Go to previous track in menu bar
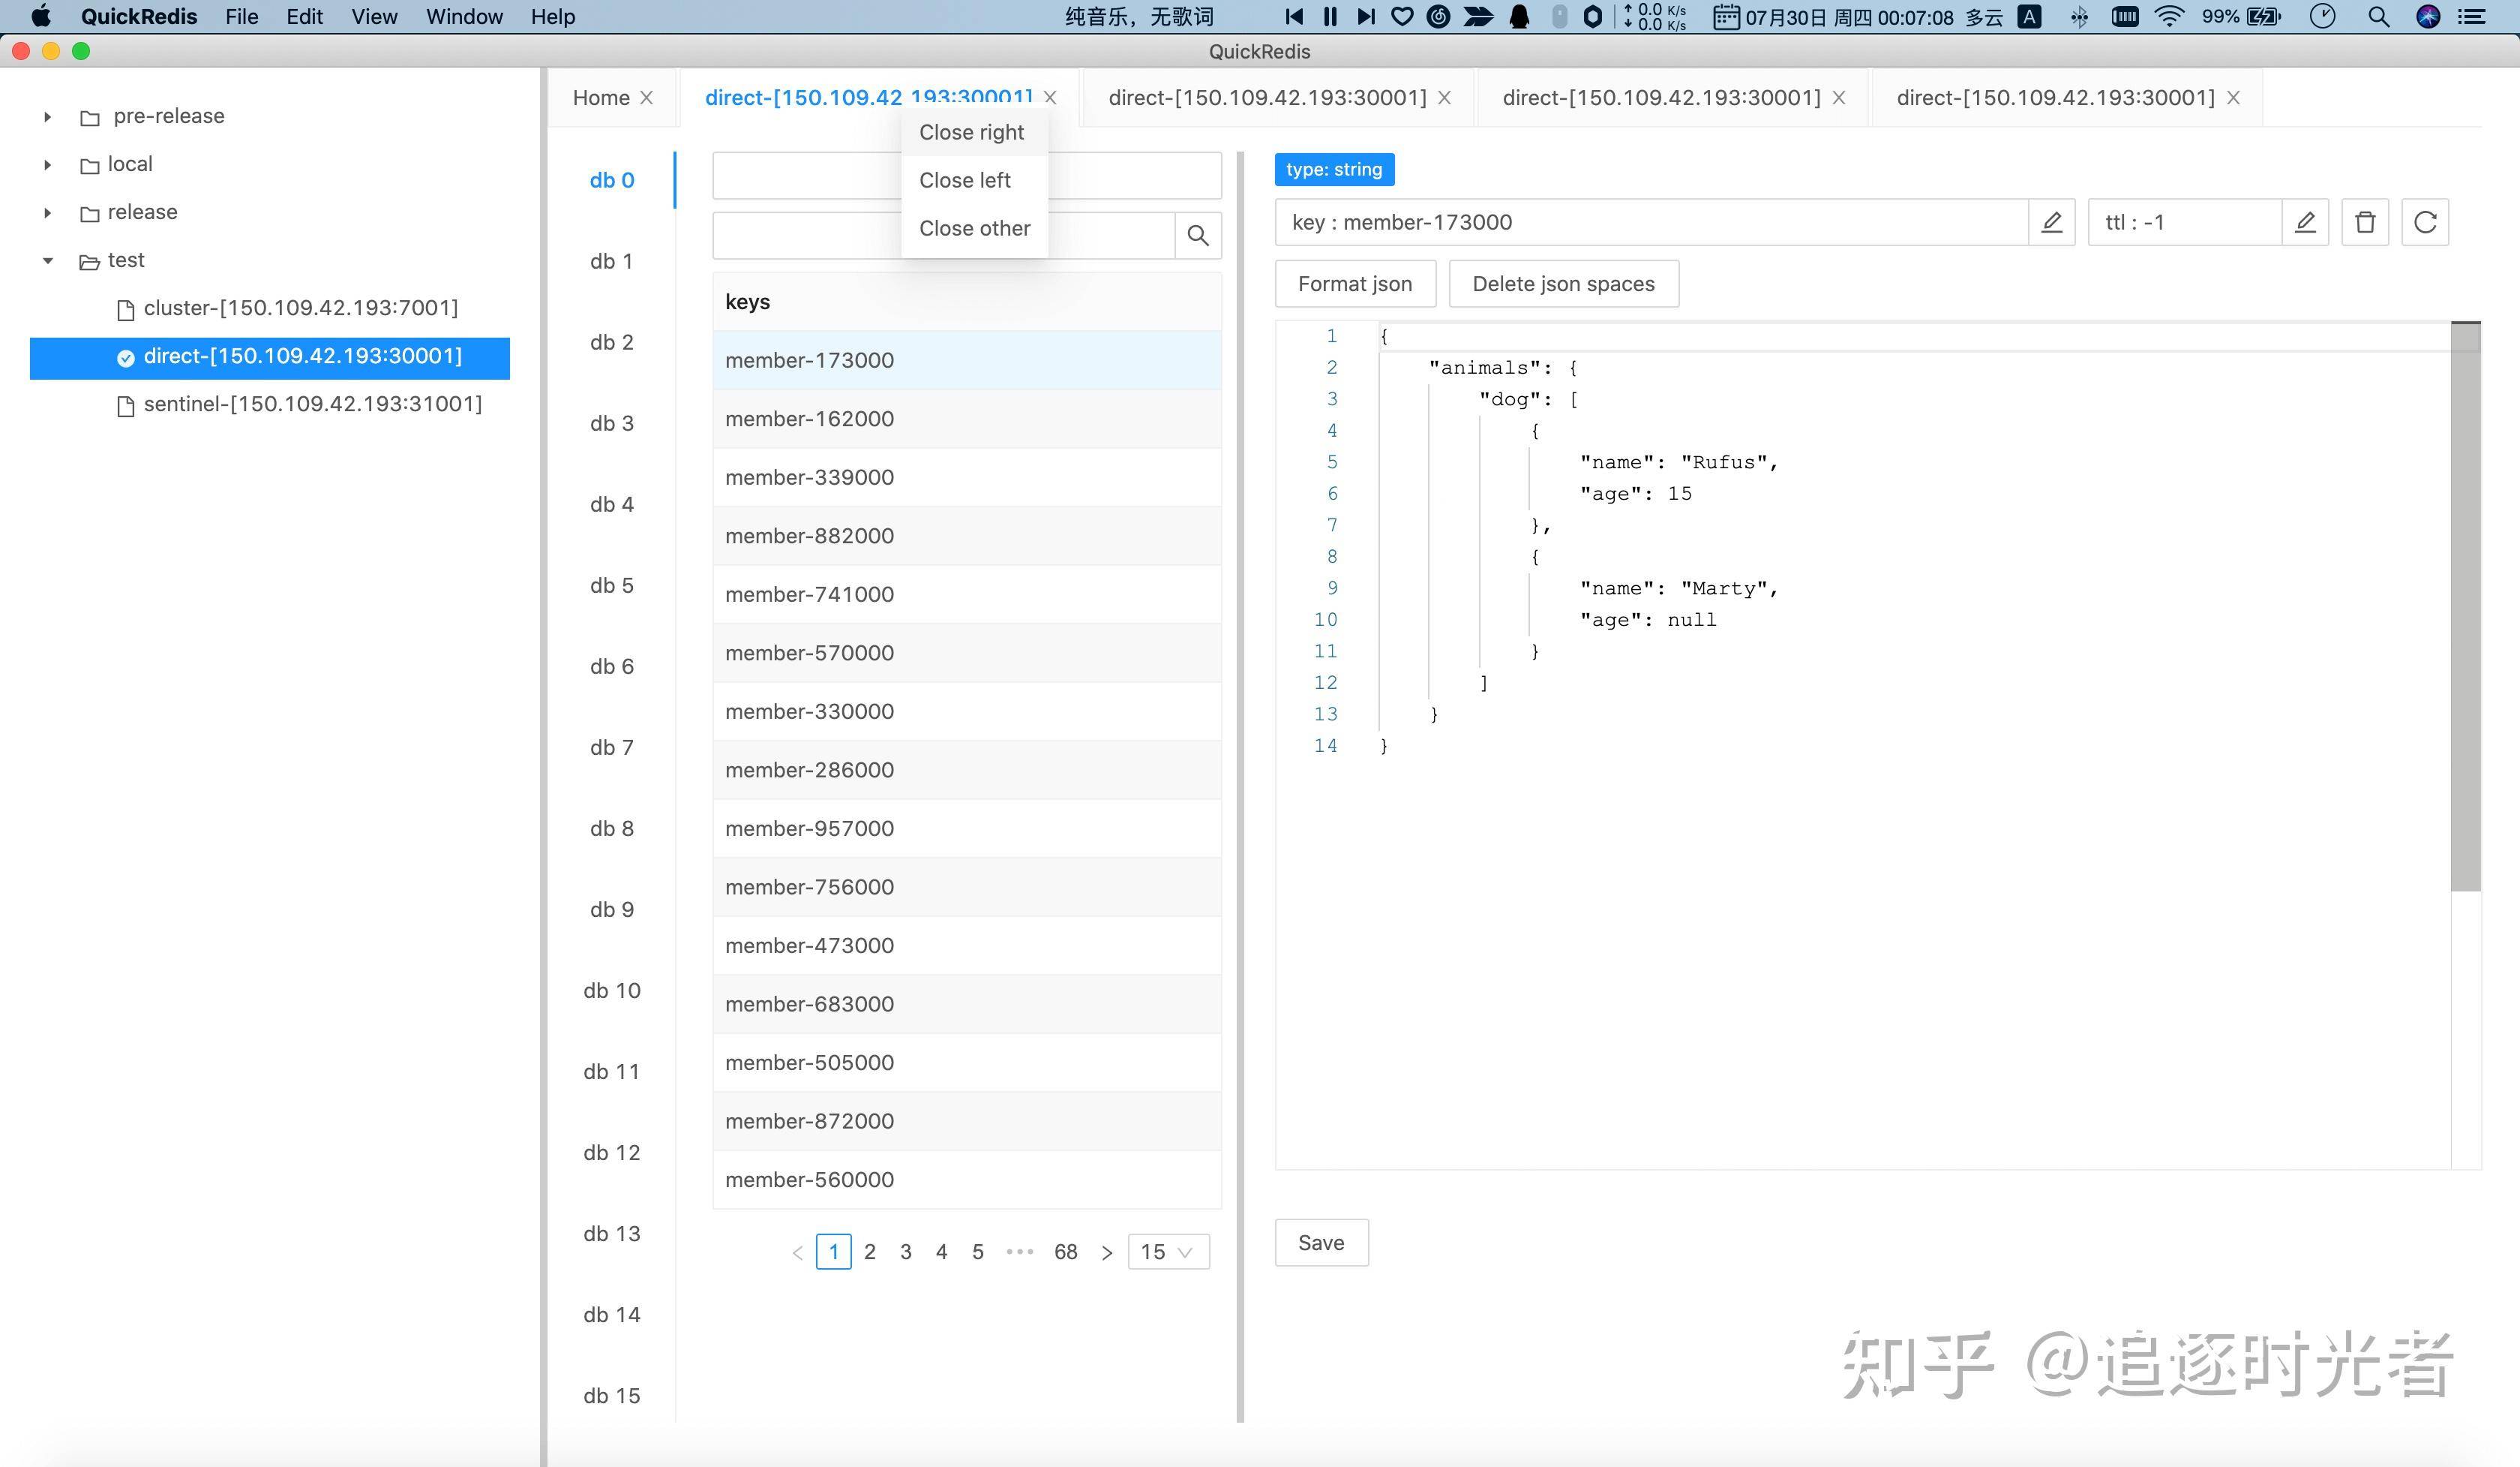 (1294, 17)
